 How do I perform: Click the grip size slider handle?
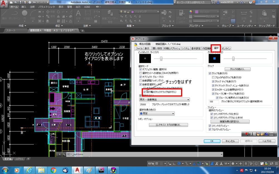click(x=233, y=58)
